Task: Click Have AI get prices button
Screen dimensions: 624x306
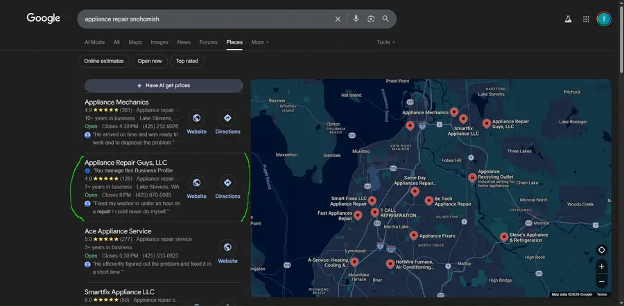Action: [x=164, y=85]
